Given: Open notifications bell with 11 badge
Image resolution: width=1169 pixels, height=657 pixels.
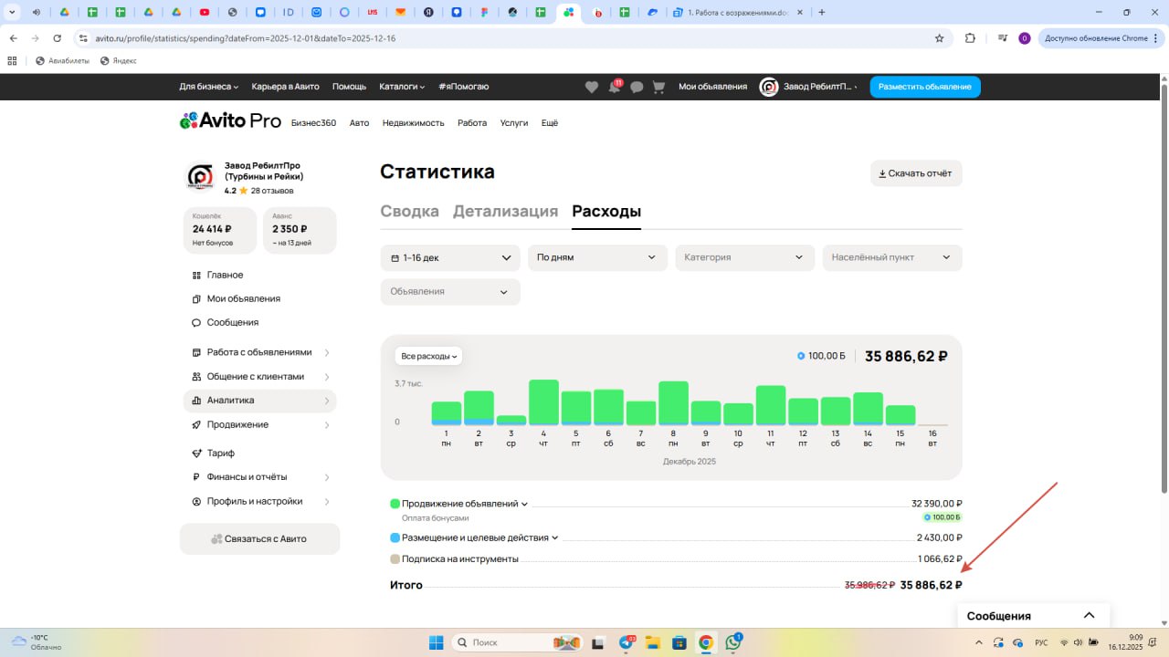Looking at the screenshot, I should (615, 87).
